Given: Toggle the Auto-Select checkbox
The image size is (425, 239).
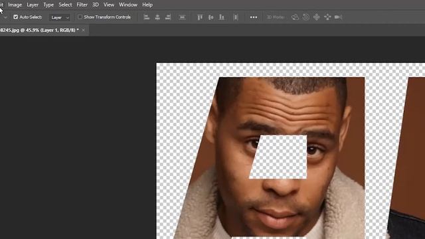Looking at the screenshot, I should [16, 17].
